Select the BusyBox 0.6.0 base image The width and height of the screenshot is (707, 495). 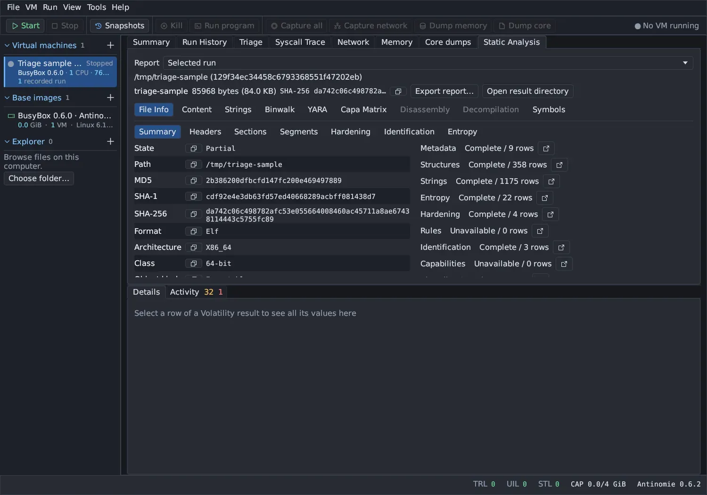tap(60, 120)
